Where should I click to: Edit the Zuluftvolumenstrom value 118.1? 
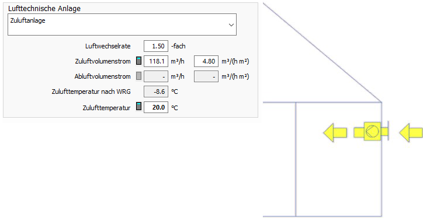click(156, 61)
